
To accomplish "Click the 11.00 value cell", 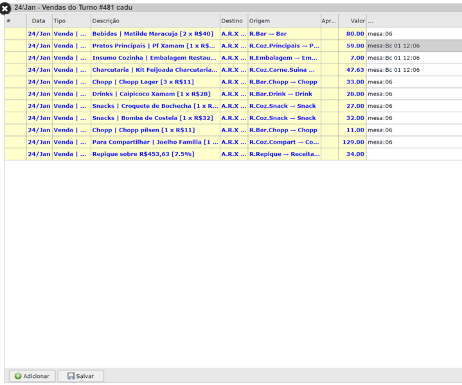I will pos(352,130).
